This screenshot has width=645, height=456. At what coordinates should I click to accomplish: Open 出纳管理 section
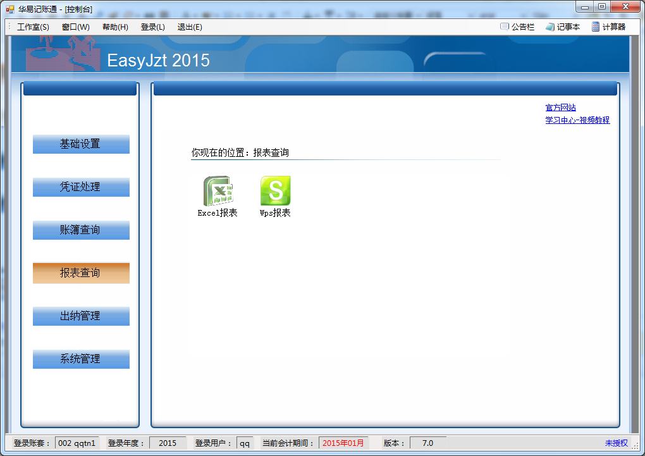(x=81, y=316)
